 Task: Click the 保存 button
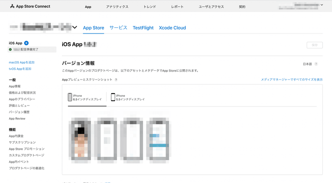[x=315, y=45]
